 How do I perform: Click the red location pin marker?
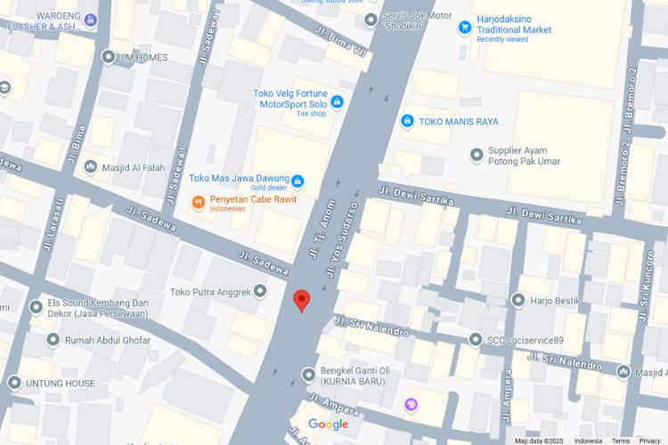coord(302,301)
